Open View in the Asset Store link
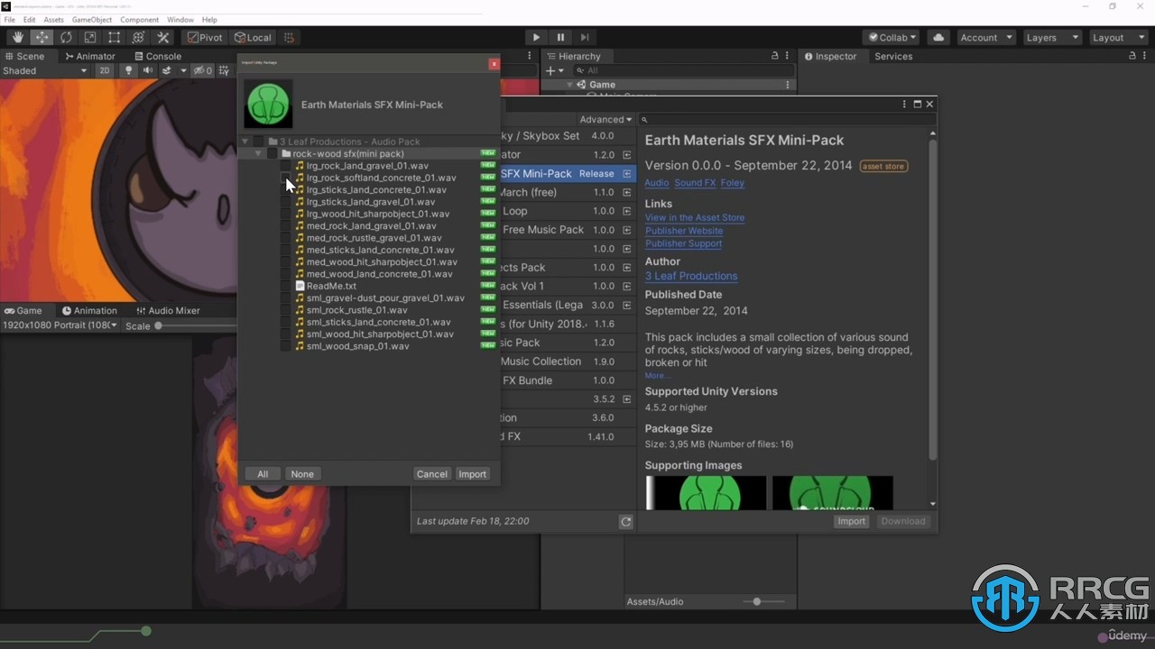Image resolution: width=1155 pixels, height=649 pixels. 695,217
